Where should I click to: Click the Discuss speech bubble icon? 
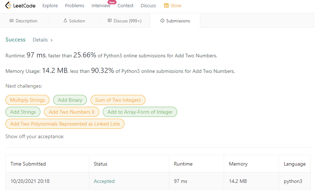tap(110, 21)
